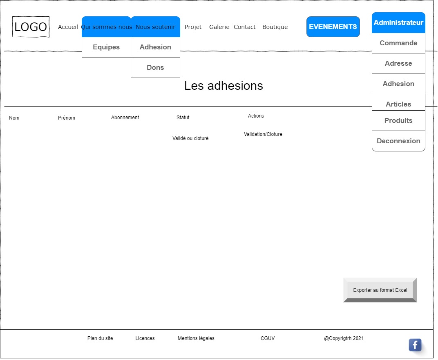Open Commande in the admin menu
The height and width of the screenshot is (360, 438).
click(x=398, y=43)
